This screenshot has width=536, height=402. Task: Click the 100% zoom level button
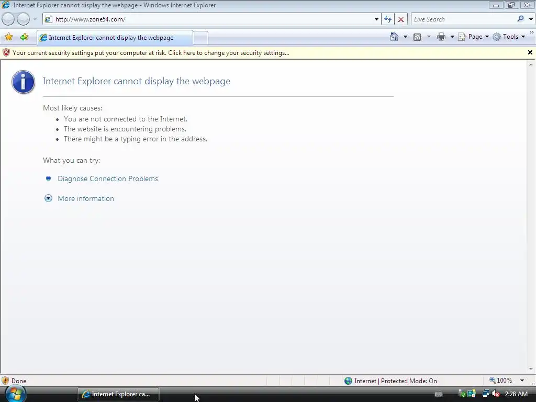click(x=501, y=381)
